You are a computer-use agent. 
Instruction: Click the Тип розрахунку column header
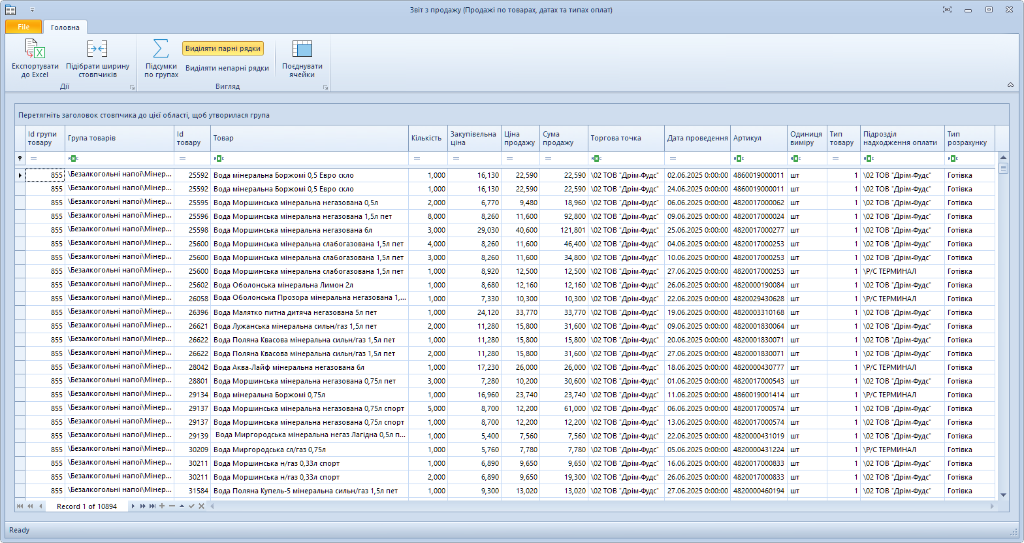pos(970,139)
